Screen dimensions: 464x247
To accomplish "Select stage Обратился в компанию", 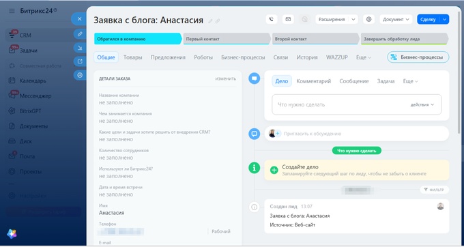I will (x=138, y=39).
